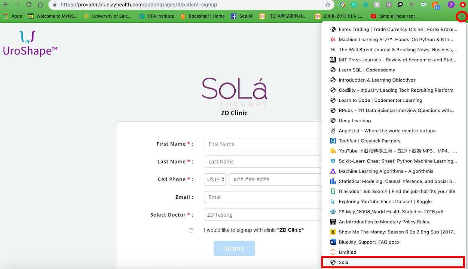Open the black chat bubble mail extension

400,5
